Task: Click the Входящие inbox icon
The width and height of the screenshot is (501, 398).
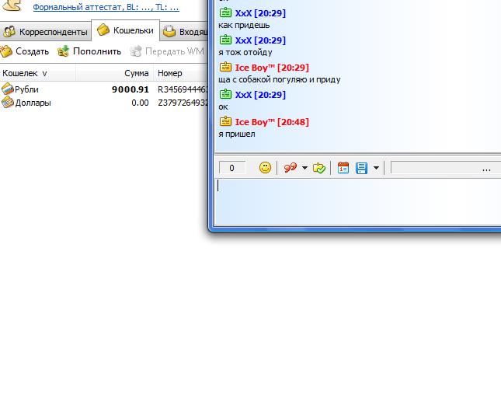Action: (169, 31)
